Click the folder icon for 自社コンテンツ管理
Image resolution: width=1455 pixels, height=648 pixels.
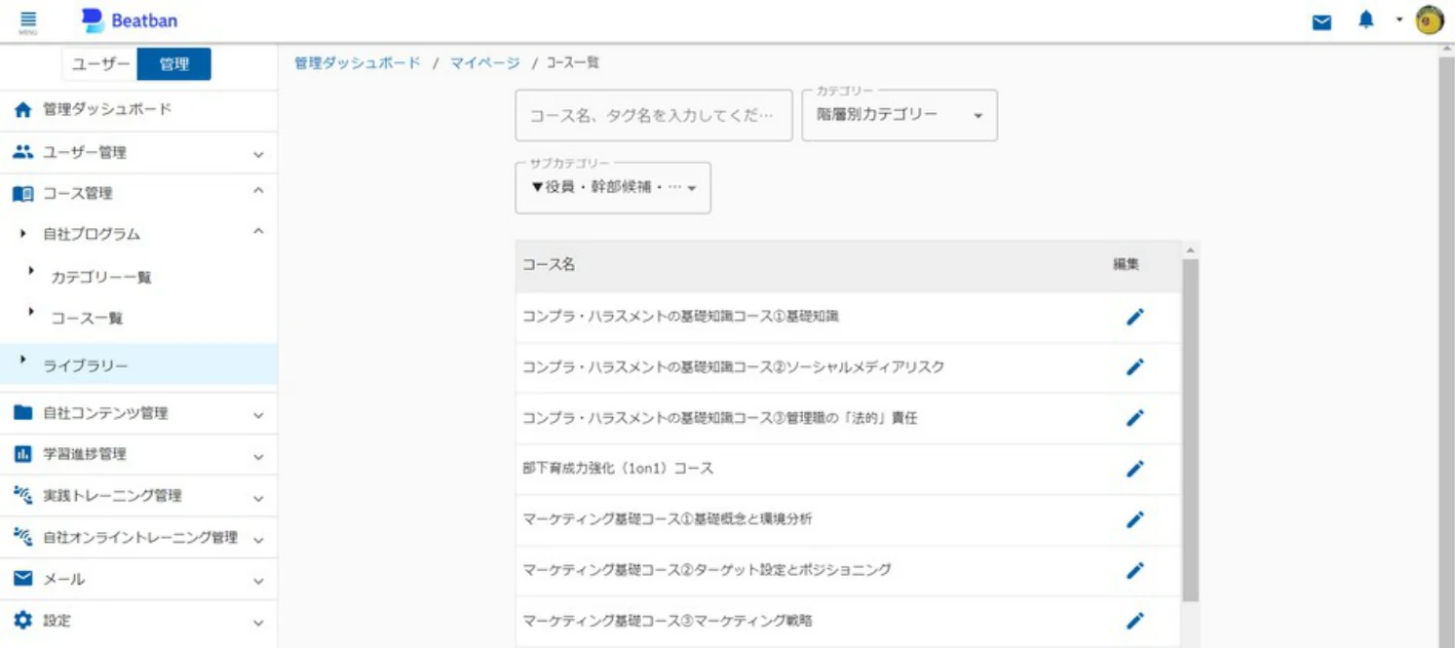23,412
